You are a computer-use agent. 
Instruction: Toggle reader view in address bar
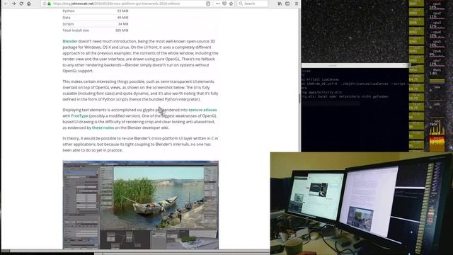pyautogui.click(x=208, y=4)
